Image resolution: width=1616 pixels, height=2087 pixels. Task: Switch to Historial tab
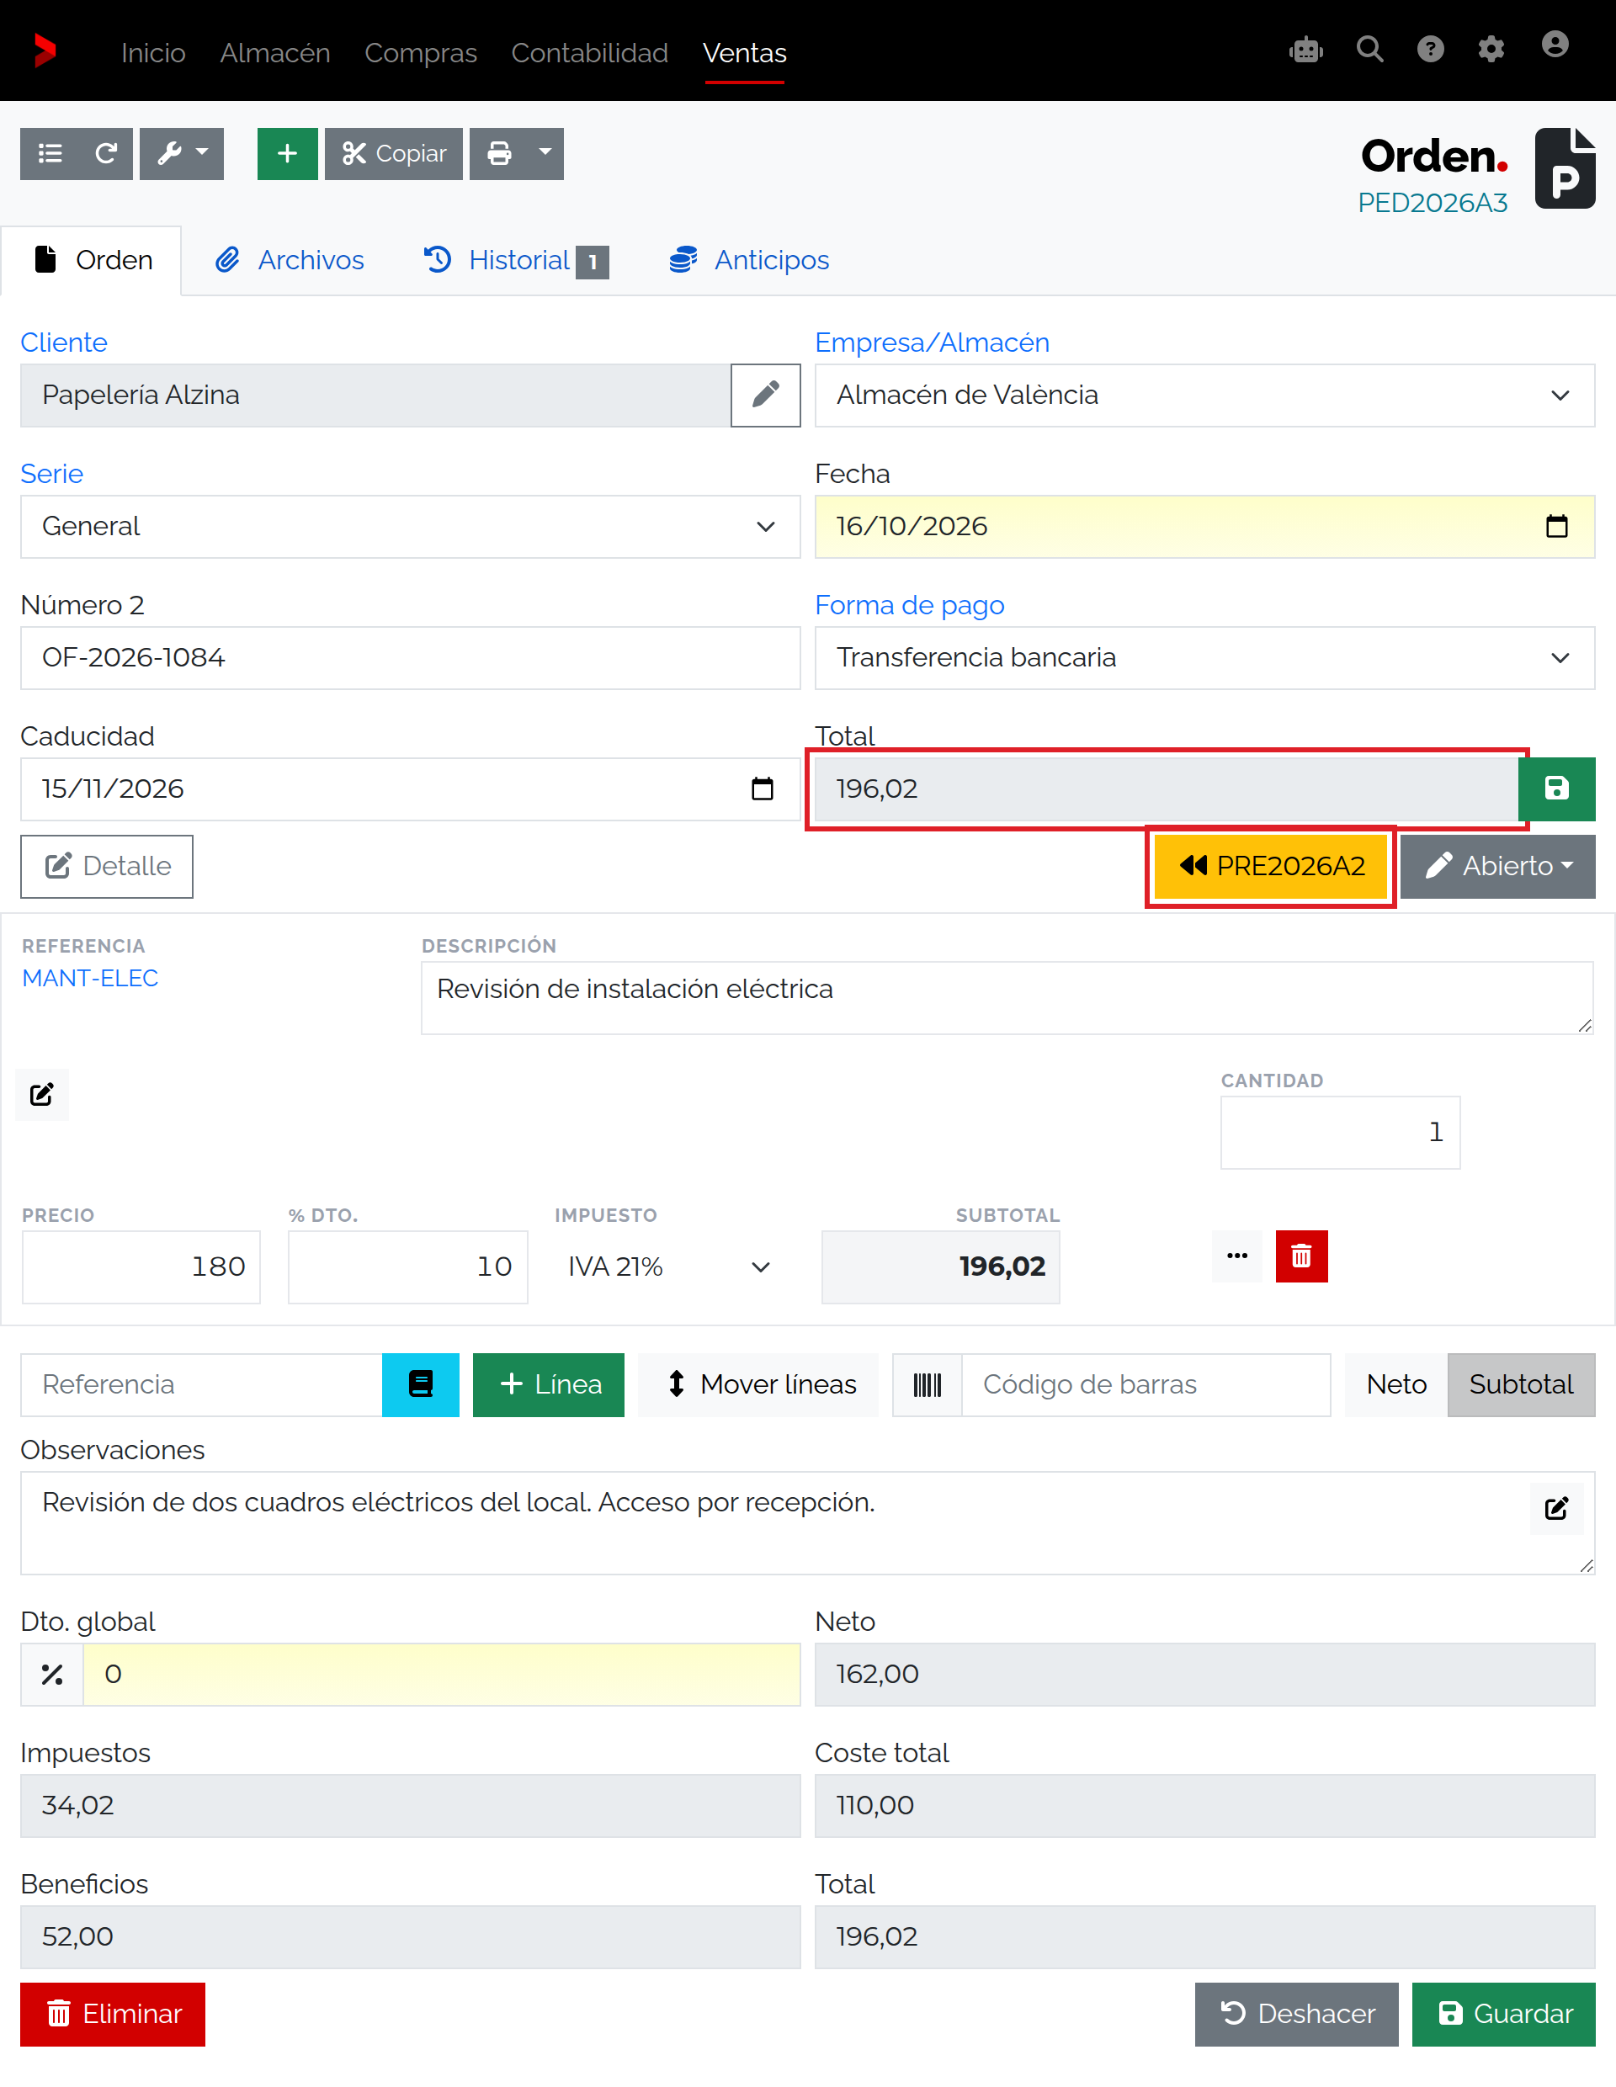point(516,260)
